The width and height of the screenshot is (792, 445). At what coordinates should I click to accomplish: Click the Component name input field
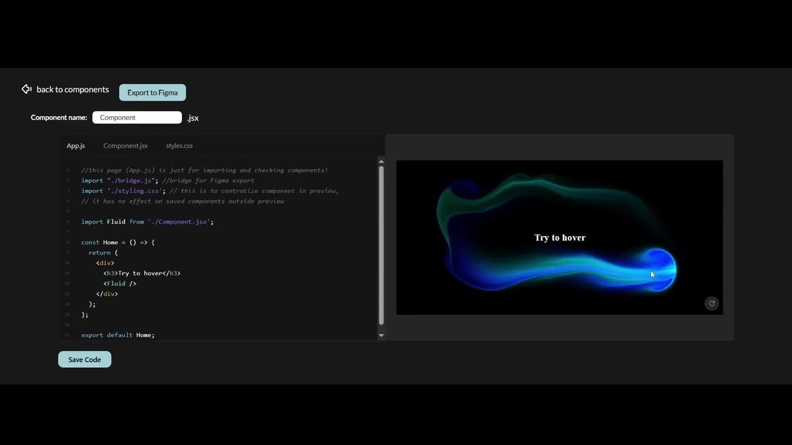click(137, 117)
